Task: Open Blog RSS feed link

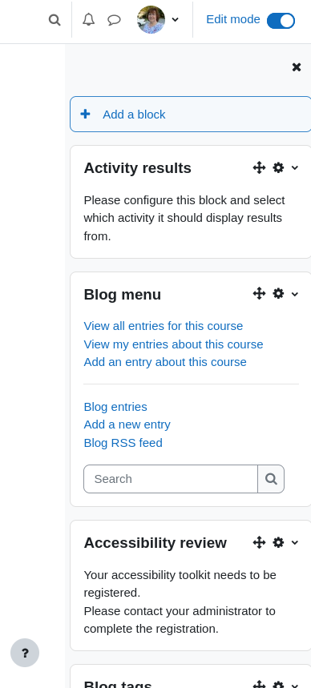Action: pos(123,443)
